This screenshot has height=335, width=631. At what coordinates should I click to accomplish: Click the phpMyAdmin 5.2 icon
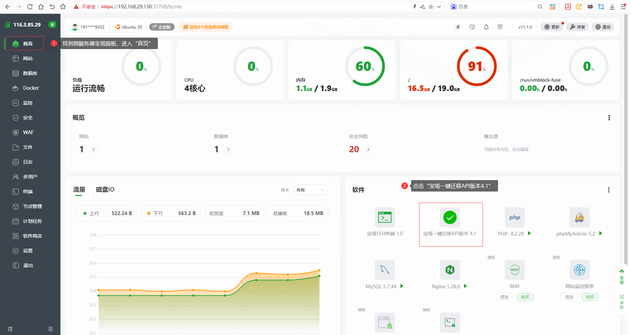[x=579, y=217]
